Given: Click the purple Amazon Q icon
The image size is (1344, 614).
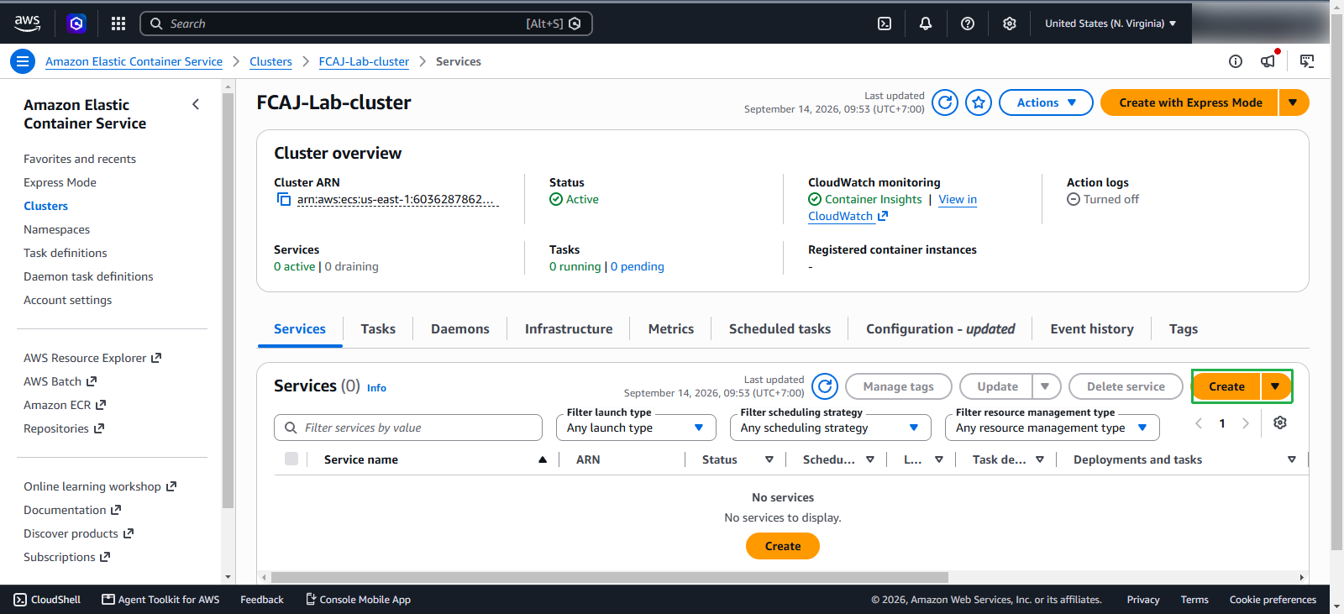Looking at the screenshot, I should [x=76, y=24].
